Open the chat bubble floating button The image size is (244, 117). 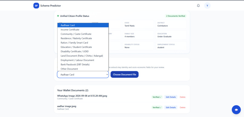[x=236, y=110]
